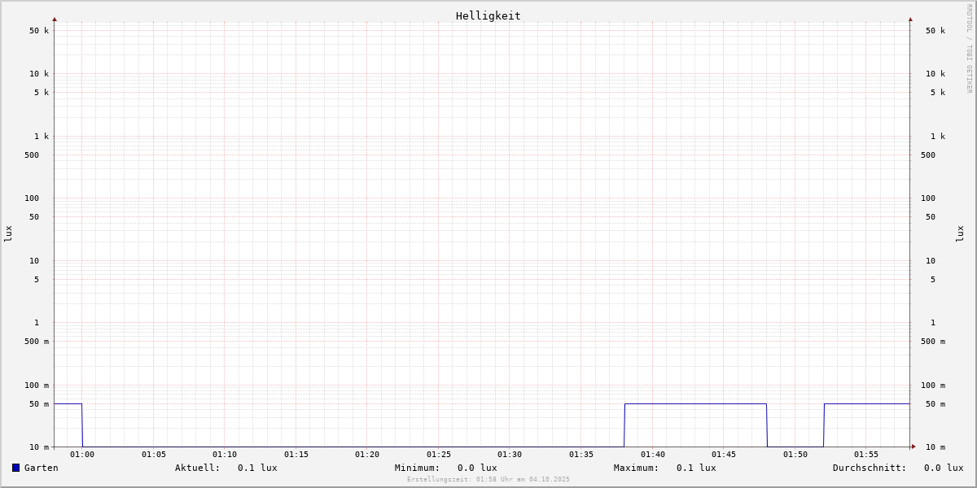The image size is (977, 488).
Task: Select the chart title Helligkeit
Action: click(x=488, y=15)
